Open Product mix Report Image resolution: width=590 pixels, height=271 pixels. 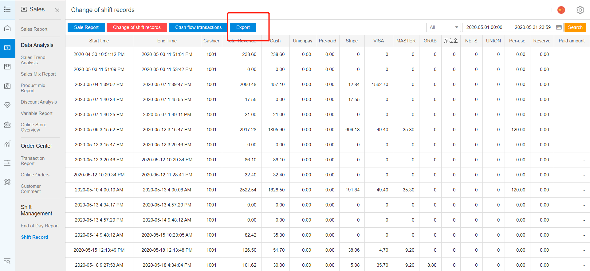[x=33, y=88]
